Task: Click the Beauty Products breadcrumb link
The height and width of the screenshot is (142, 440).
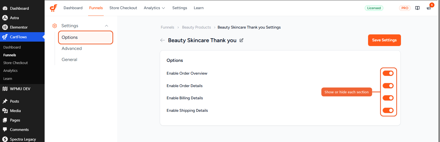Action: [196, 27]
